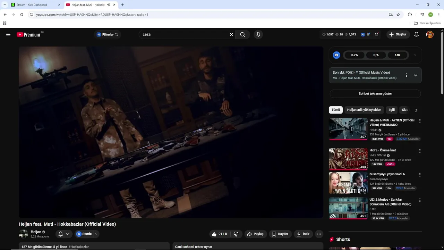Click Canlı sohbeti tekrar oynat
Image resolution: width=444 pixels, height=250 pixels.
tap(194, 247)
